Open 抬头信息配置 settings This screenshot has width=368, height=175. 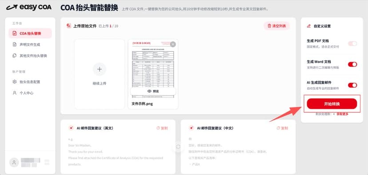coord(30,82)
